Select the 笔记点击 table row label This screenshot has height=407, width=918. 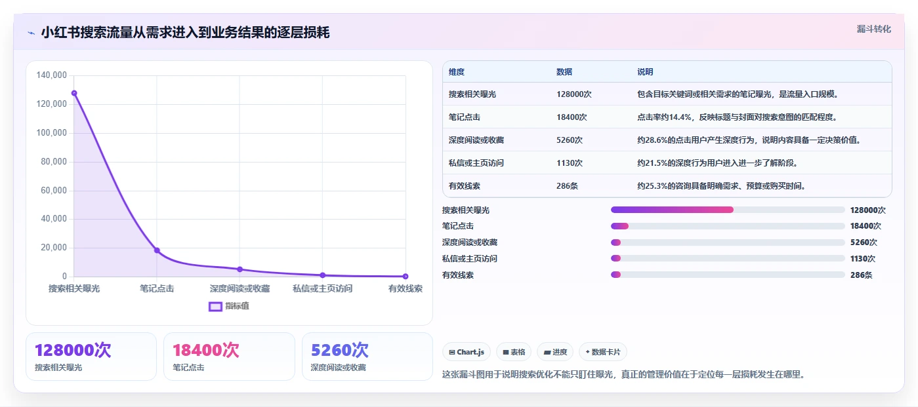pos(465,117)
